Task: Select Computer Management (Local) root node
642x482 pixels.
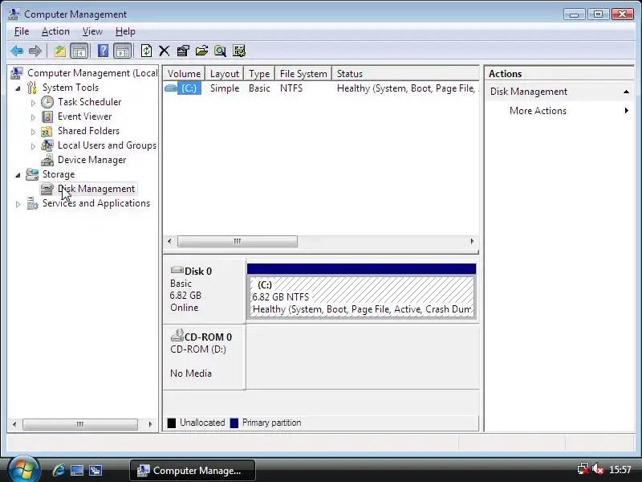Action: coord(92,73)
